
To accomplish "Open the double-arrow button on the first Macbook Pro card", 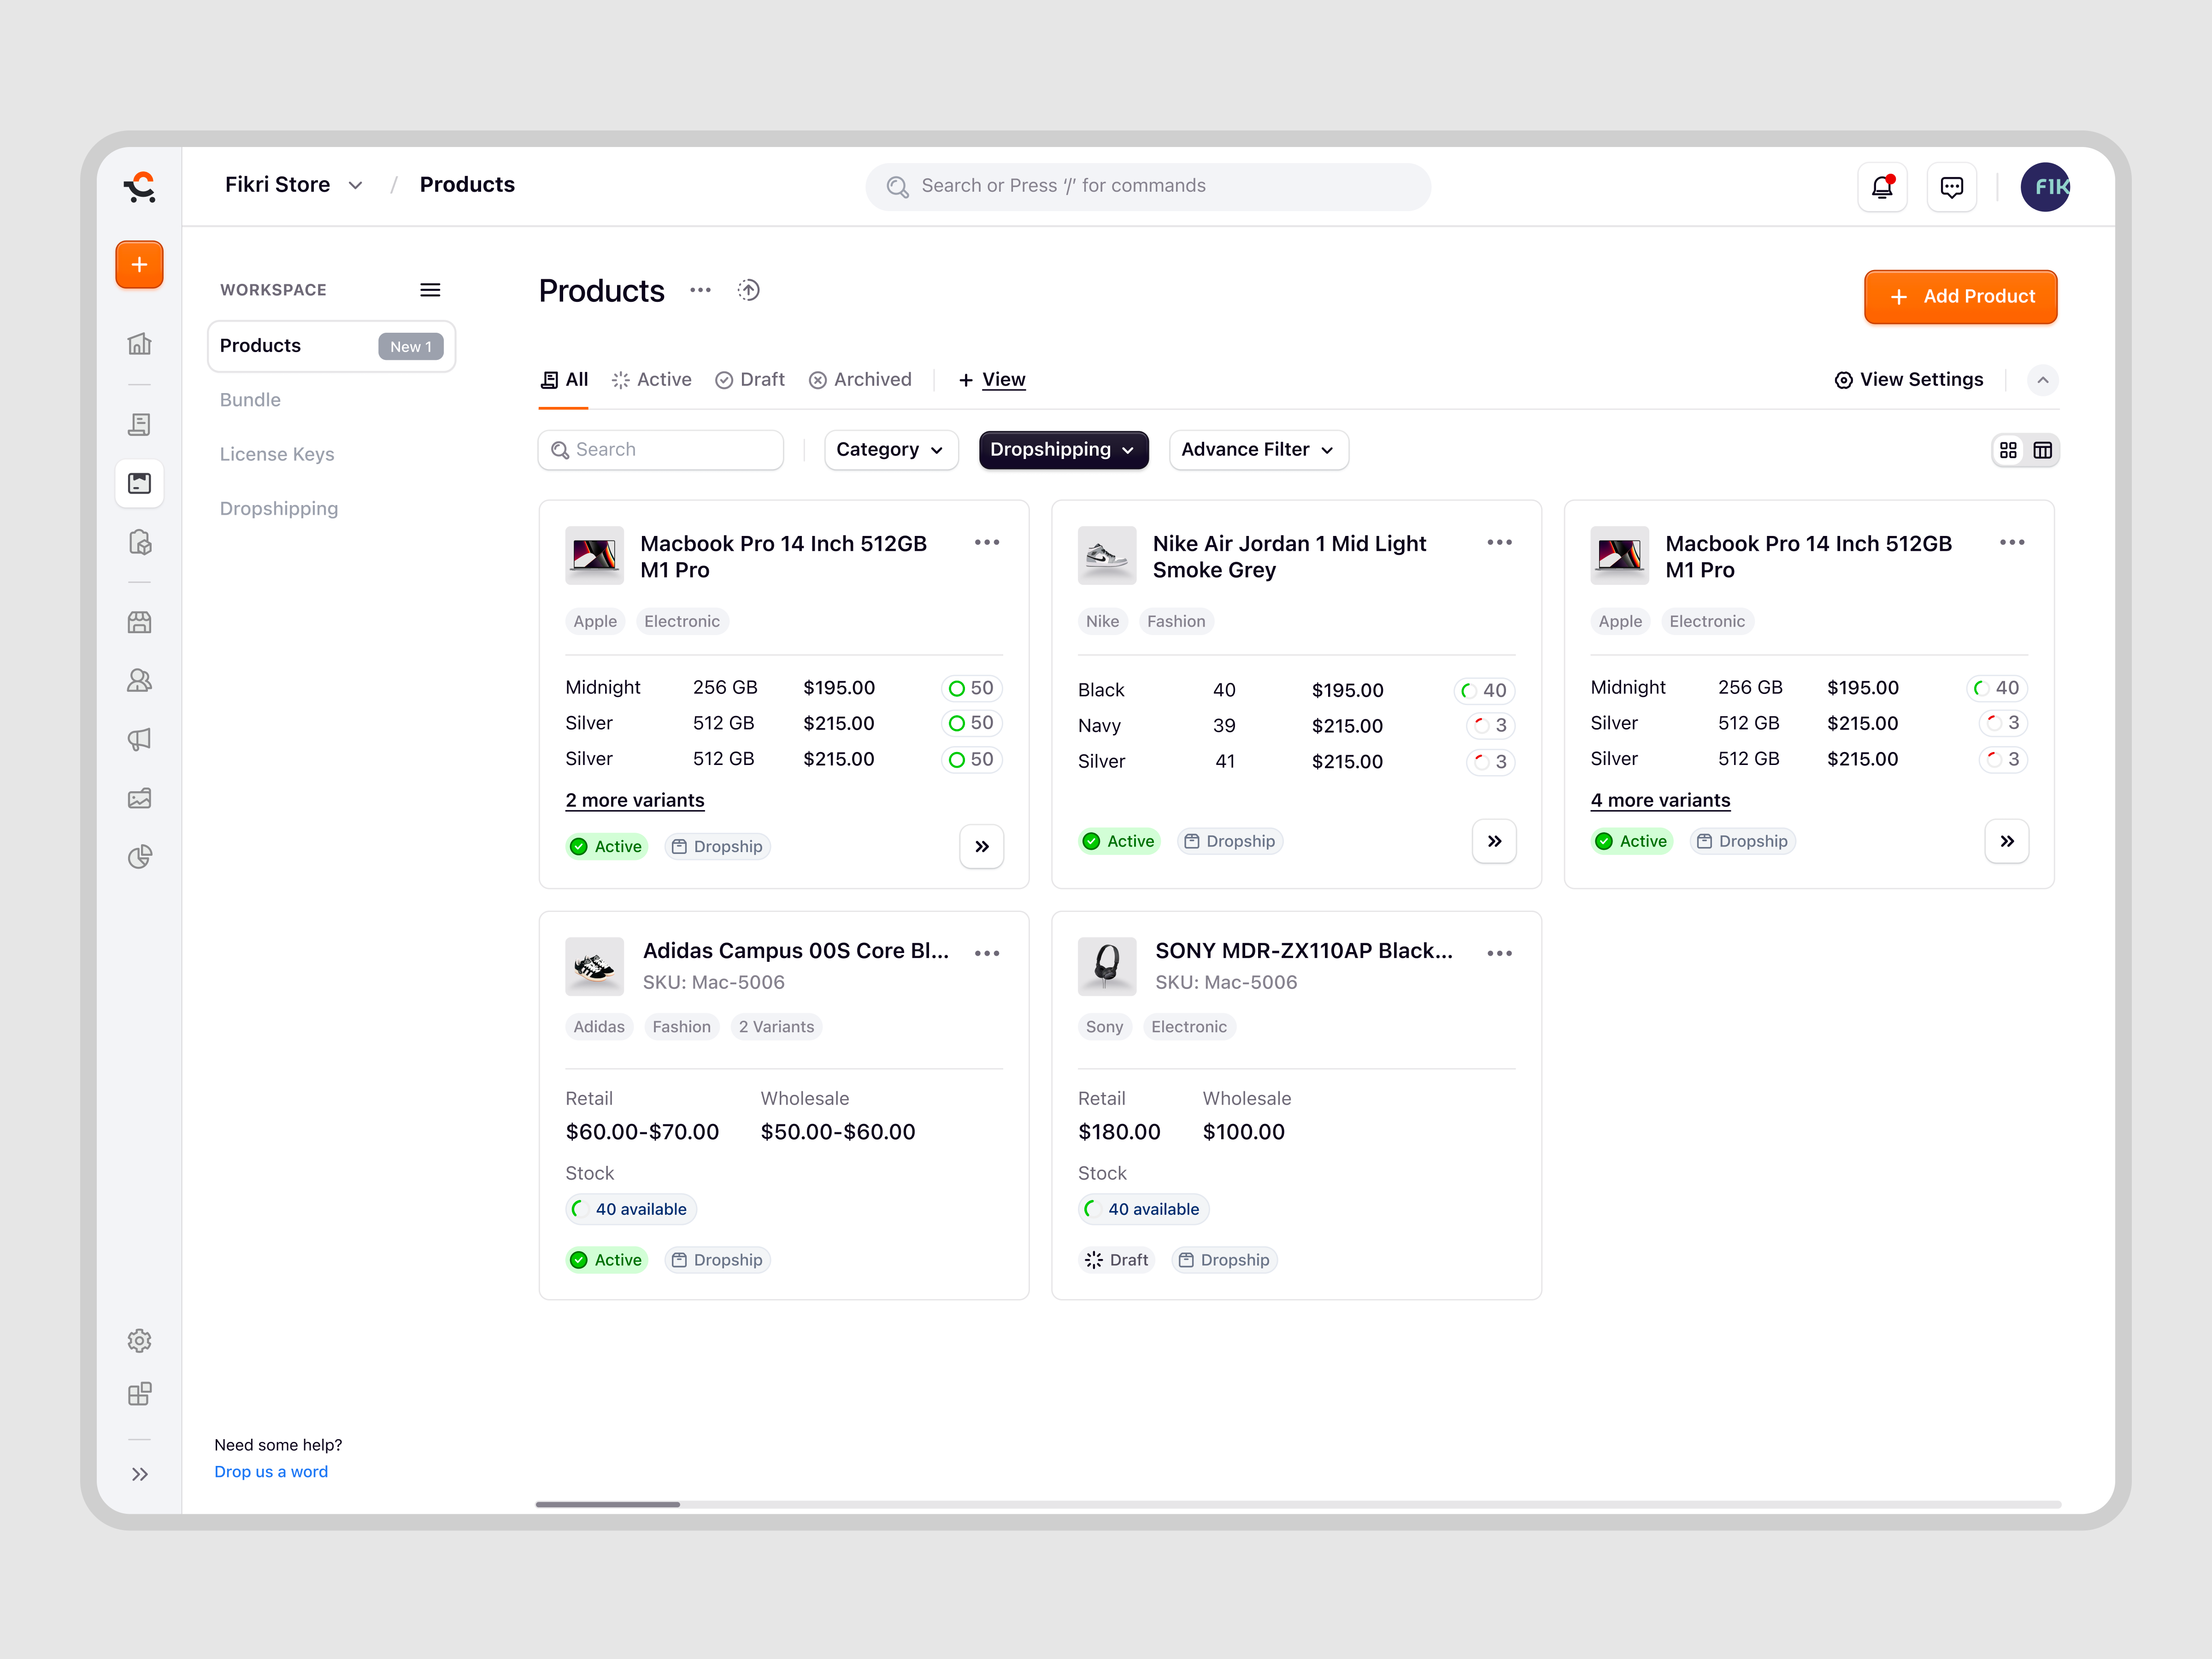I will (982, 846).
